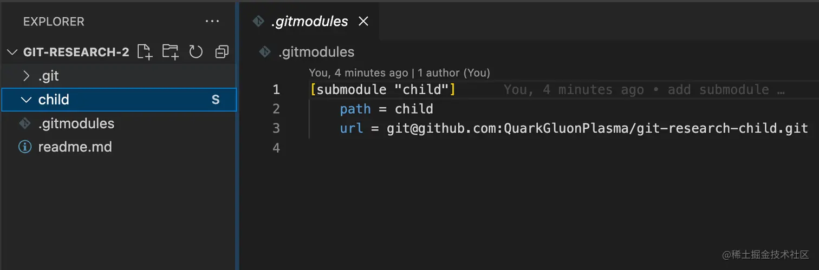Click the New Folder icon in Explorer
Screen dimensions: 819x270
170,52
